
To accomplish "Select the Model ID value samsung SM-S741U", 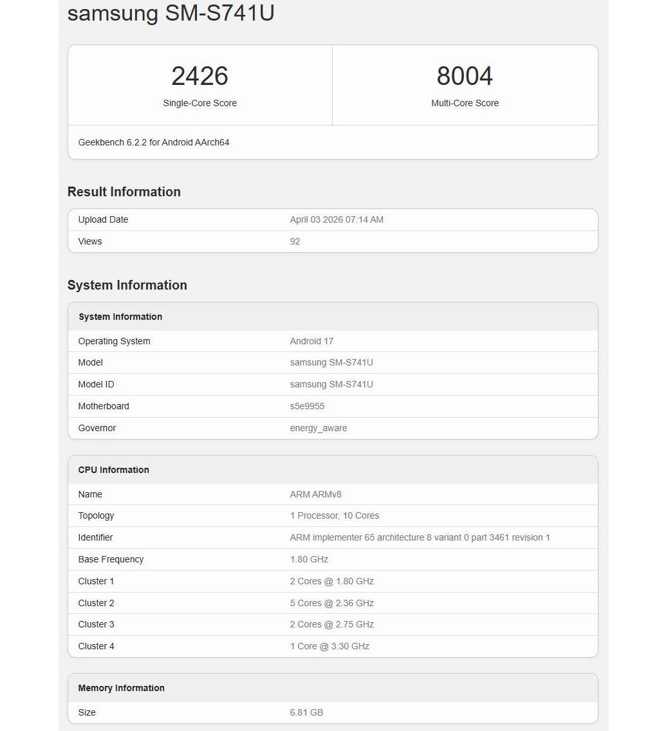I will tap(331, 384).
